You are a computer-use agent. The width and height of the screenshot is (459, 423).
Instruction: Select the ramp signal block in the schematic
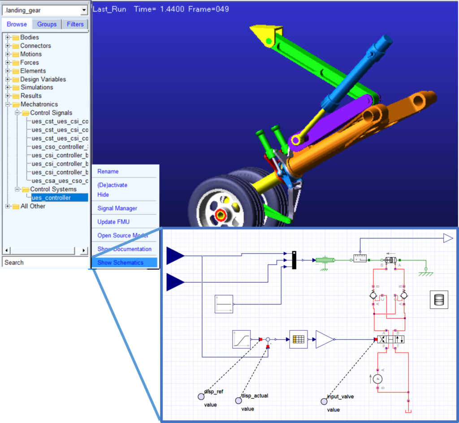pos(242,340)
